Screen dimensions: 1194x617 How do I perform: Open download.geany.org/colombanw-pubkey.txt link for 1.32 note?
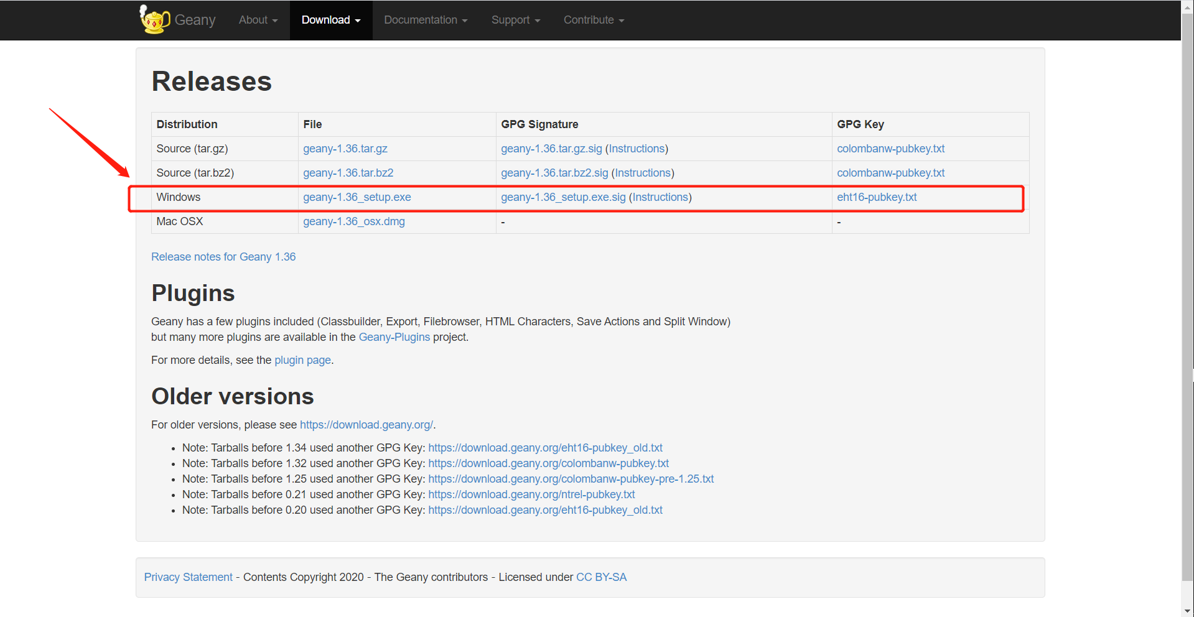click(x=548, y=463)
